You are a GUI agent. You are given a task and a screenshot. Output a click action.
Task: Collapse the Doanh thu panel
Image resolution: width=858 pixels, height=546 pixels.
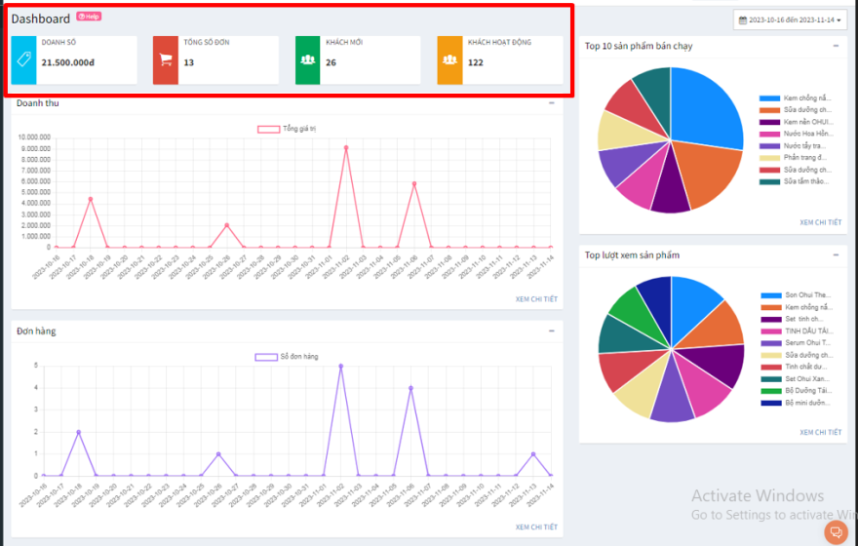(552, 102)
